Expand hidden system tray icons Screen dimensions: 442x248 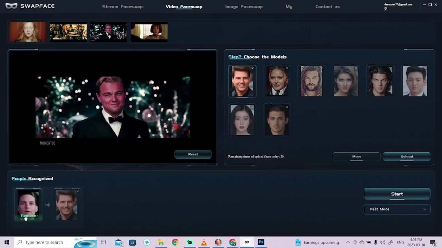[347, 242]
